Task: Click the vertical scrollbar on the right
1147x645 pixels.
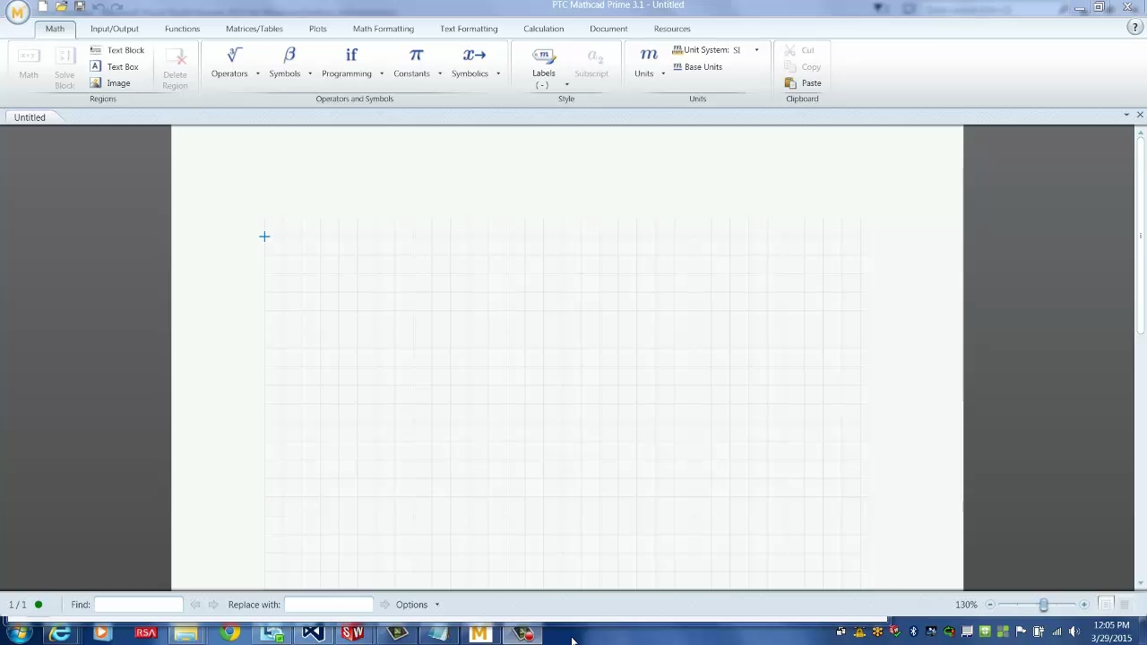Action: (1140, 237)
